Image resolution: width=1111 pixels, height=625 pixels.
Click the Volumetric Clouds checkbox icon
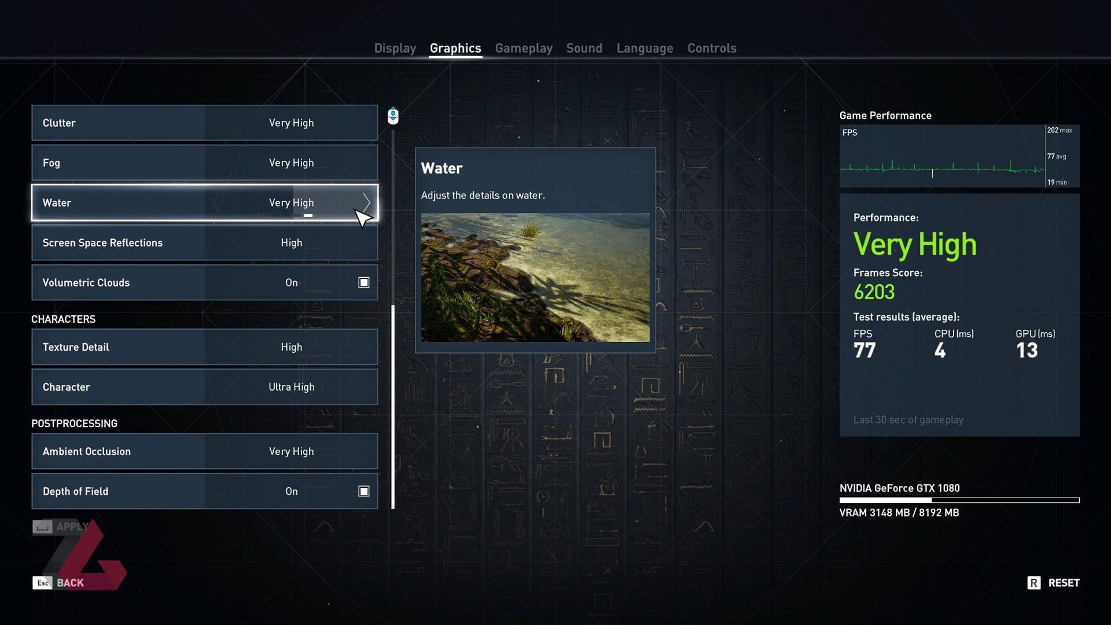(x=363, y=282)
